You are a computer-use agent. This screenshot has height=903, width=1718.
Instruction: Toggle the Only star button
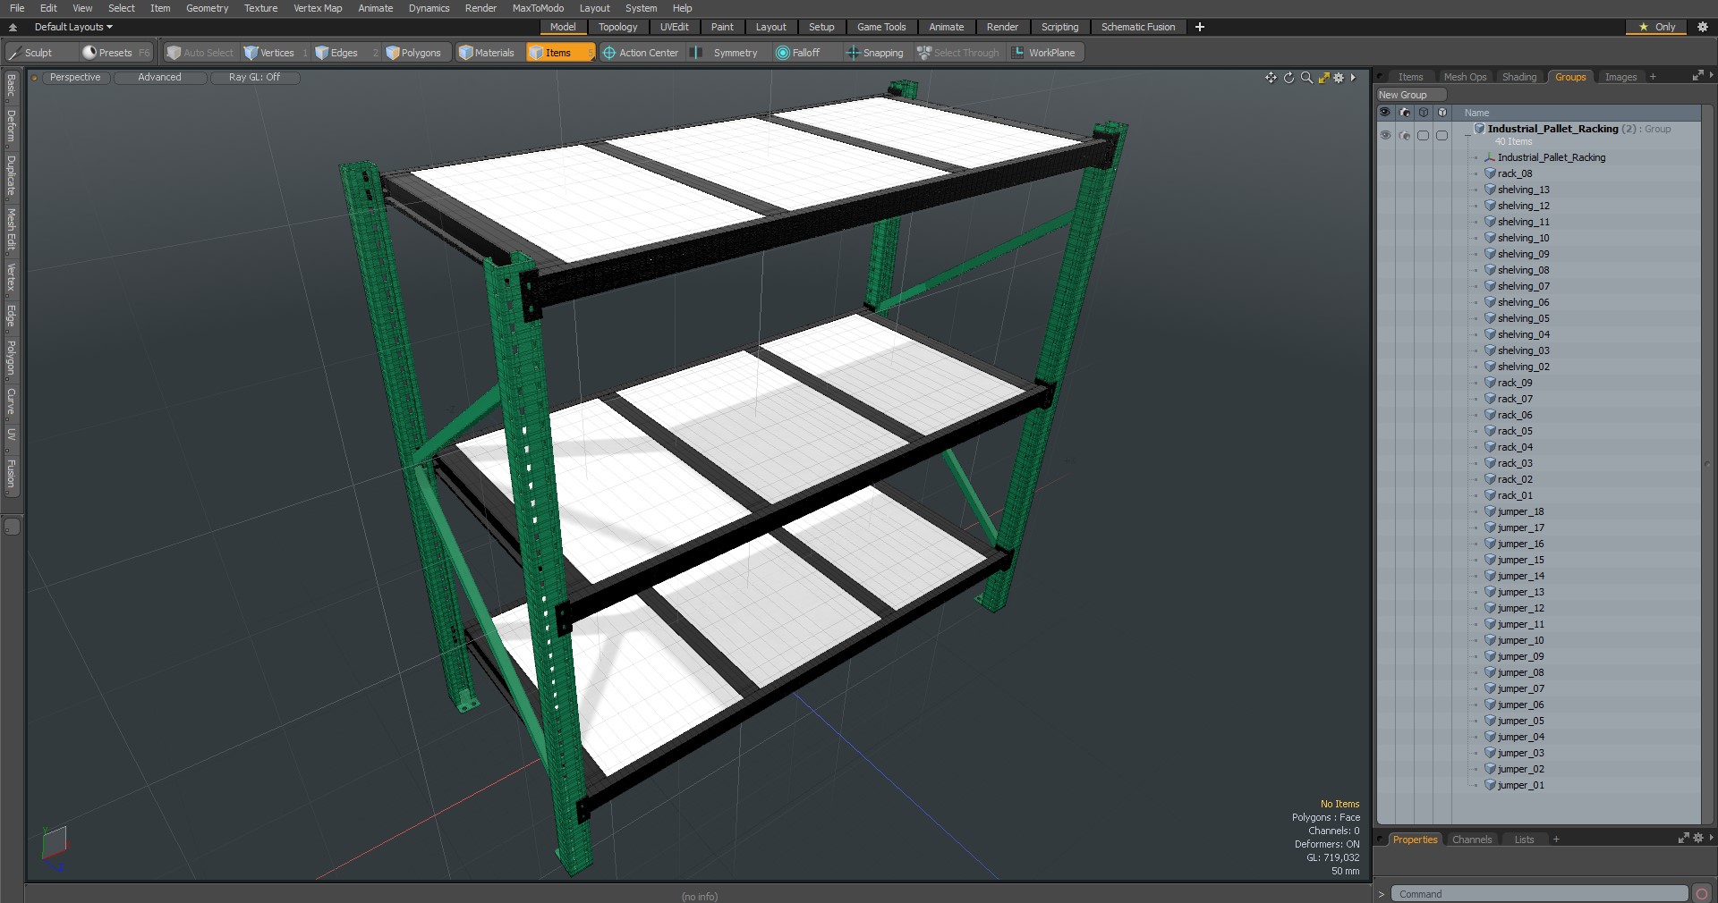point(1656,27)
